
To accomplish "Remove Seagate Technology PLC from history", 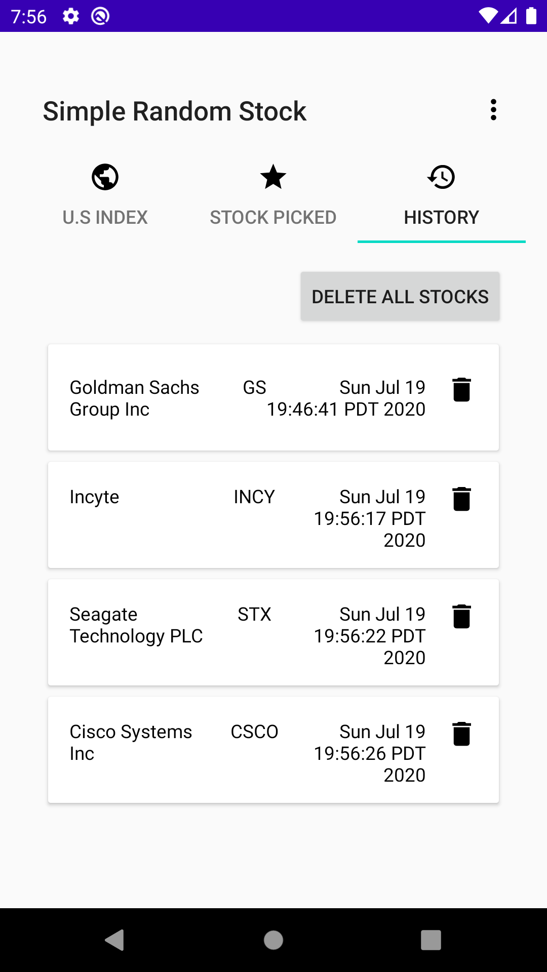I will 461,617.
